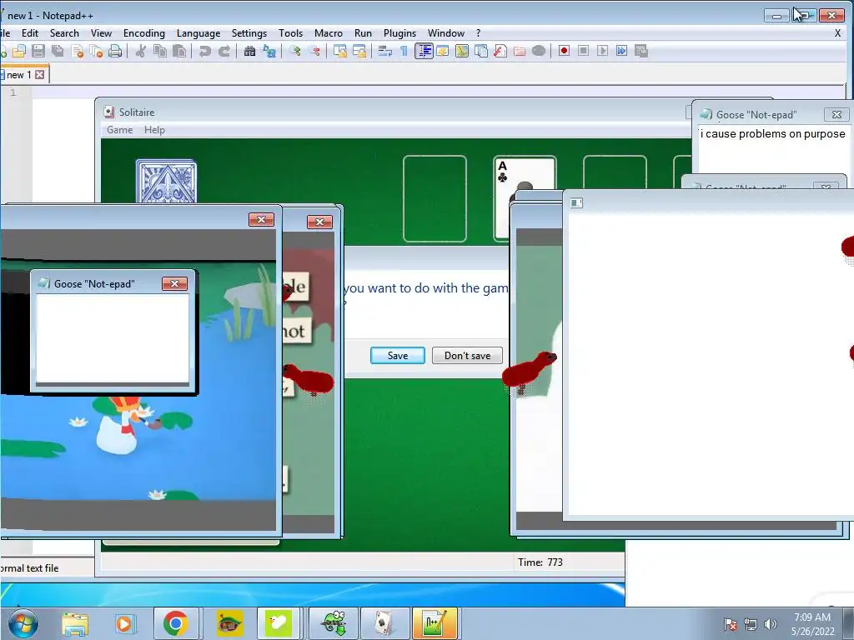Open the Tools menu
This screenshot has height=640, width=854.
click(290, 33)
